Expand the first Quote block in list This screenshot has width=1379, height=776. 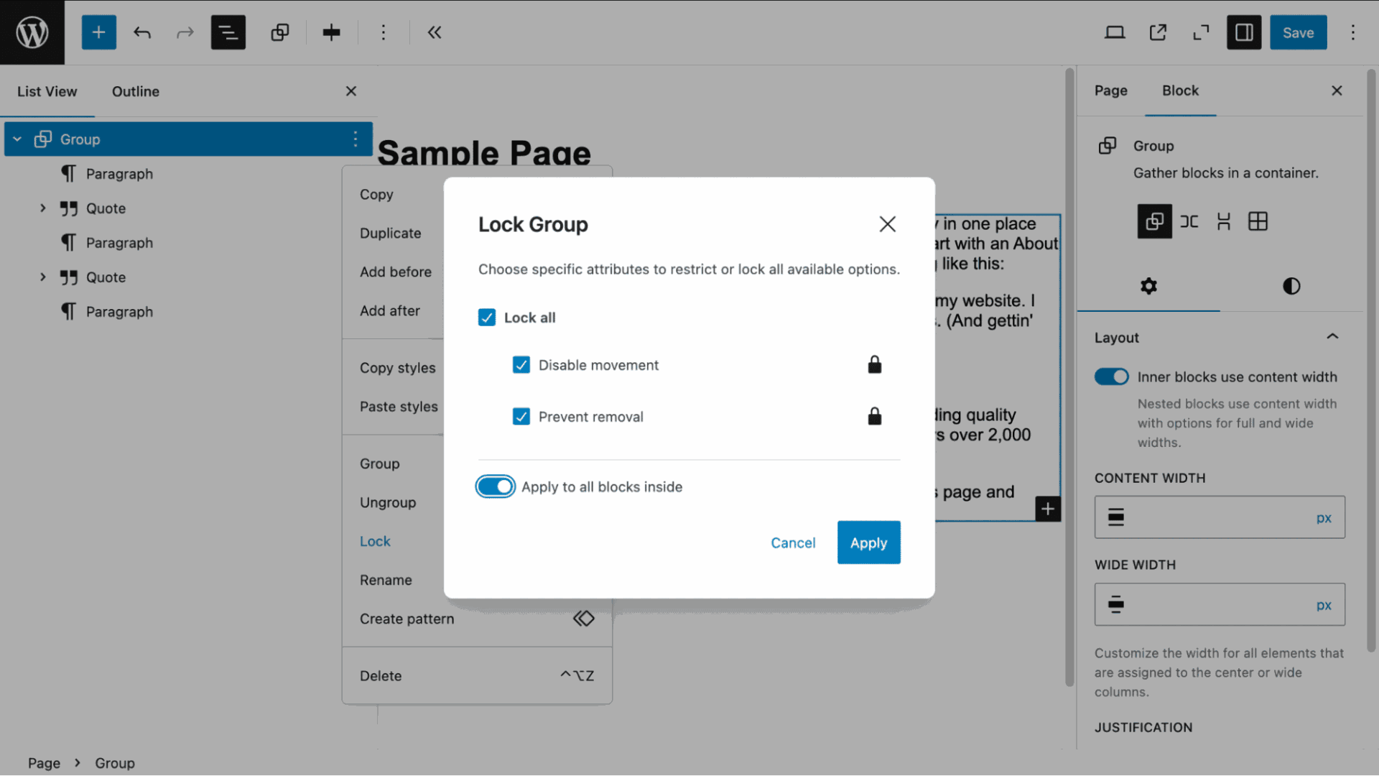(x=43, y=208)
